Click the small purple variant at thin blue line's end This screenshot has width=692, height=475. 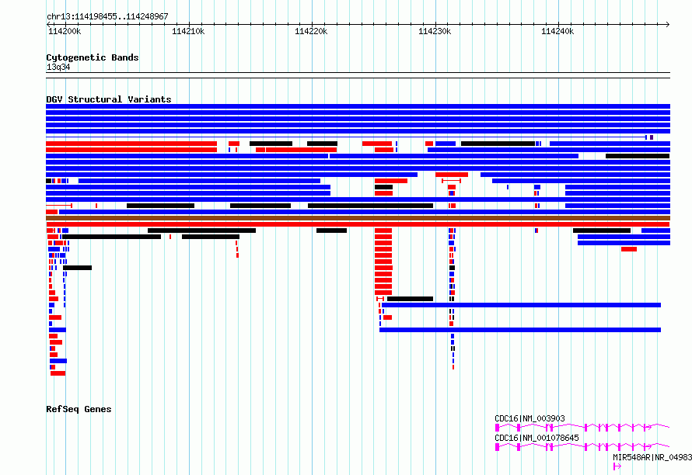[652, 137]
